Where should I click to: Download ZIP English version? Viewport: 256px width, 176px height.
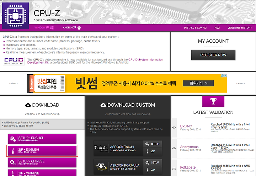[x=42, y=151]
